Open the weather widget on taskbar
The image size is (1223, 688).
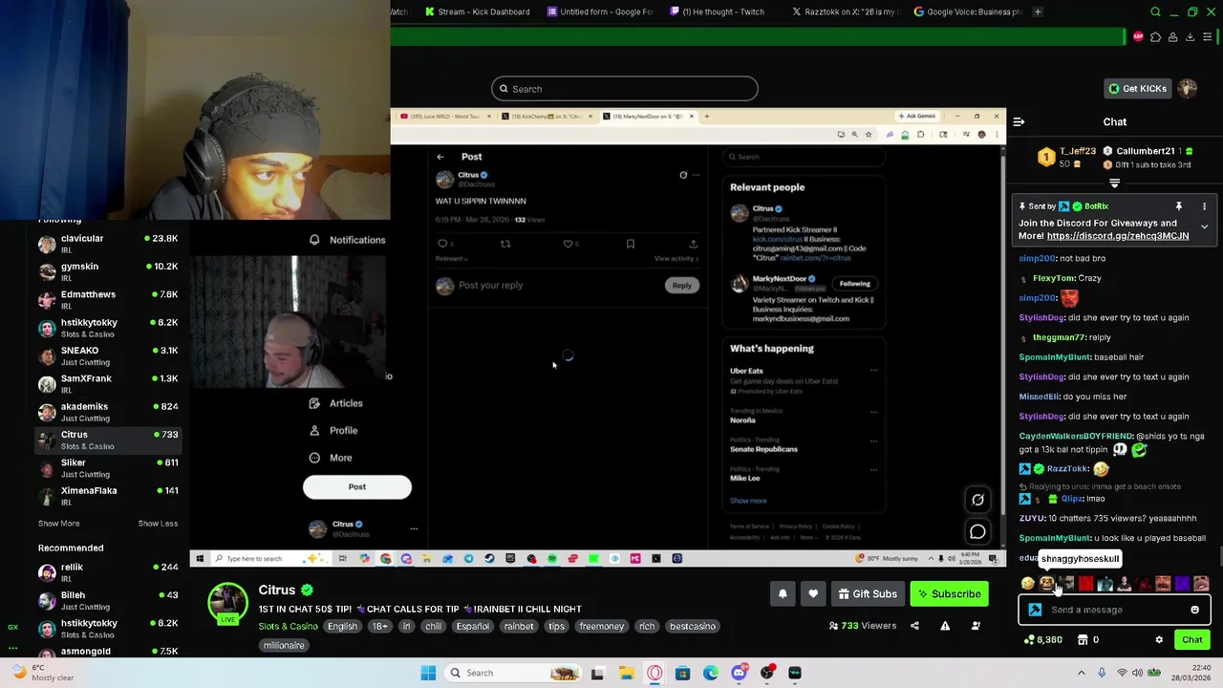[40, 673]
